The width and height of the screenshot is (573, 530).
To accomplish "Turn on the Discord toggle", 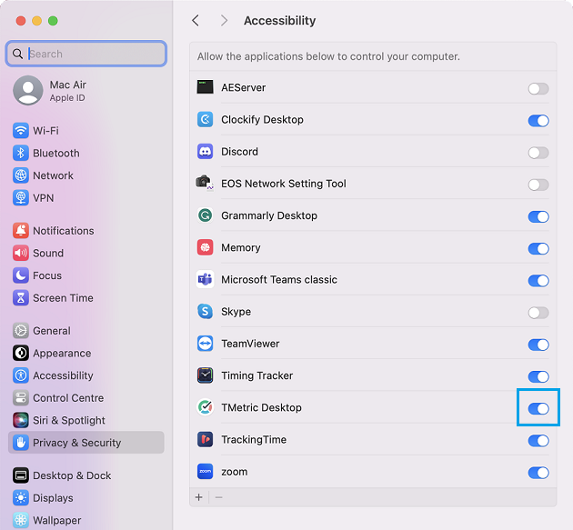I will point(538,153).
